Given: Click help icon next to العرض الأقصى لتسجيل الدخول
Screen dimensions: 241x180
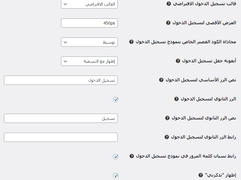Looking at the screenshot, I should click(x=168, y=23).
